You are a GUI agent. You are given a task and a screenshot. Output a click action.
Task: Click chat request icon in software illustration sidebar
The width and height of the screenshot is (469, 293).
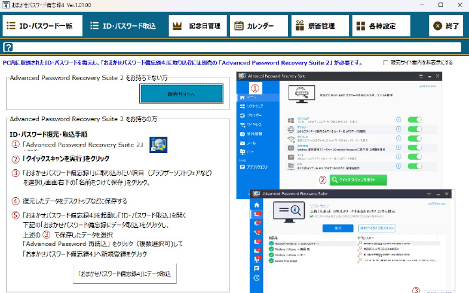tap(257, 268)
